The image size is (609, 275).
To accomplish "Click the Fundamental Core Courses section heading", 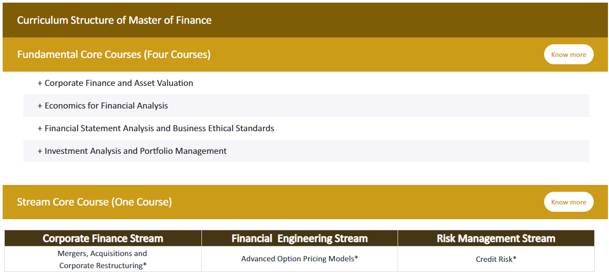I will [114, 54].
